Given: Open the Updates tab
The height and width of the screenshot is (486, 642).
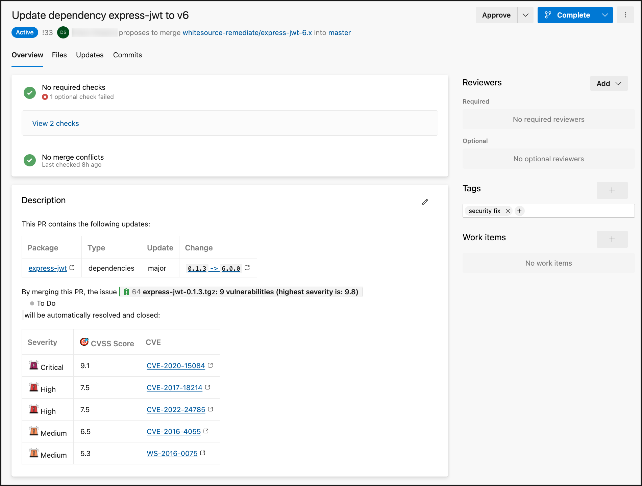Looking at the screenshot, I should pyautogui.click(x=90, y=55).
